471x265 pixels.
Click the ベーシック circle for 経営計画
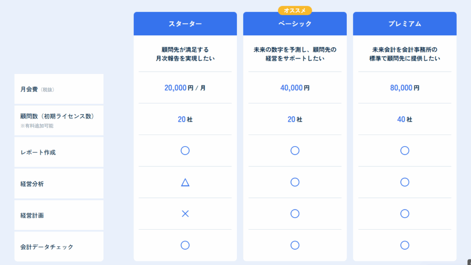click(295, 214)
